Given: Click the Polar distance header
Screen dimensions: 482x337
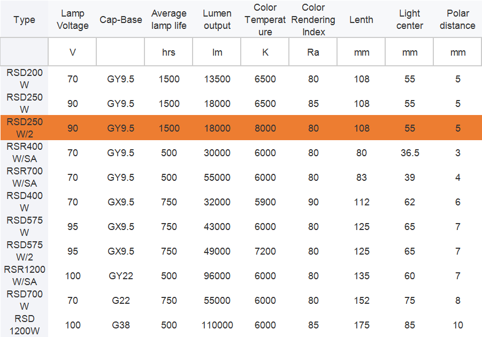Looking at the screenshot, I should [x=457, y=20].
